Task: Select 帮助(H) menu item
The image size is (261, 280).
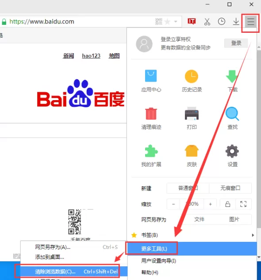Action: point(192,272)
